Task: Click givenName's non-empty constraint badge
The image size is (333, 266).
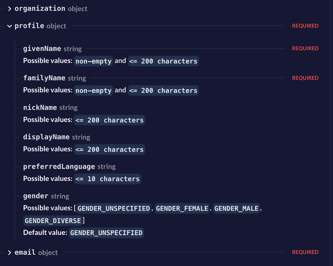Action: (93, 61)
